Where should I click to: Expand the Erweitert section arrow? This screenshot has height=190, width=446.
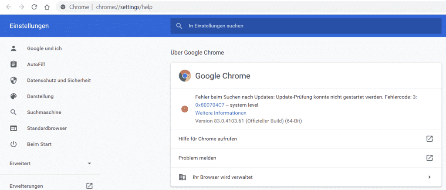[89, 163]
